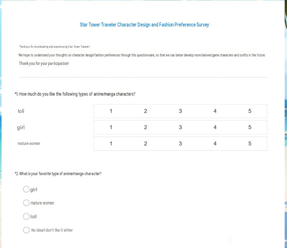
Task: Rate loli characters as 5
Action: click(250, 111)
